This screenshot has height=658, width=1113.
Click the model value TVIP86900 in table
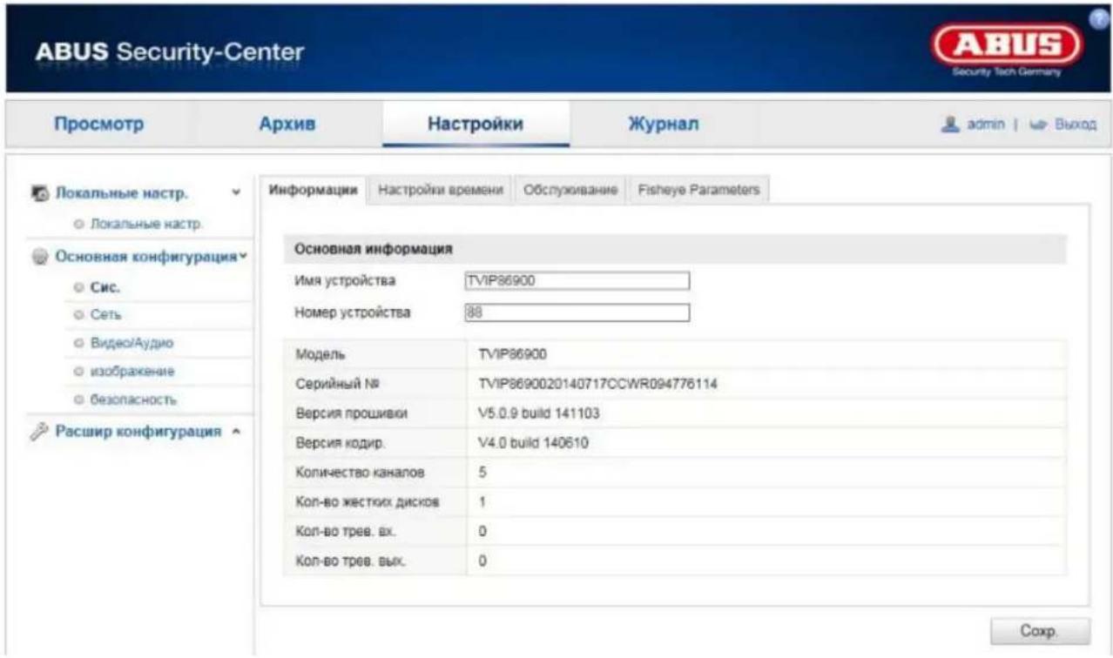(513, 354)
